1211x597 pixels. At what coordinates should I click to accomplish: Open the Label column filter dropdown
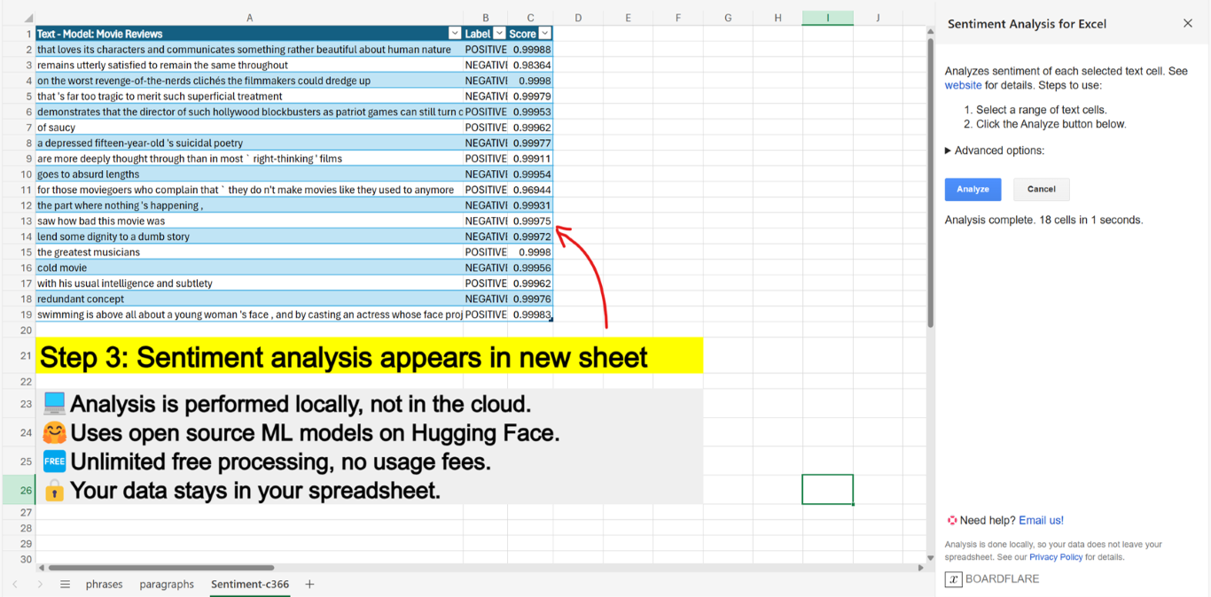pos(497,33)
